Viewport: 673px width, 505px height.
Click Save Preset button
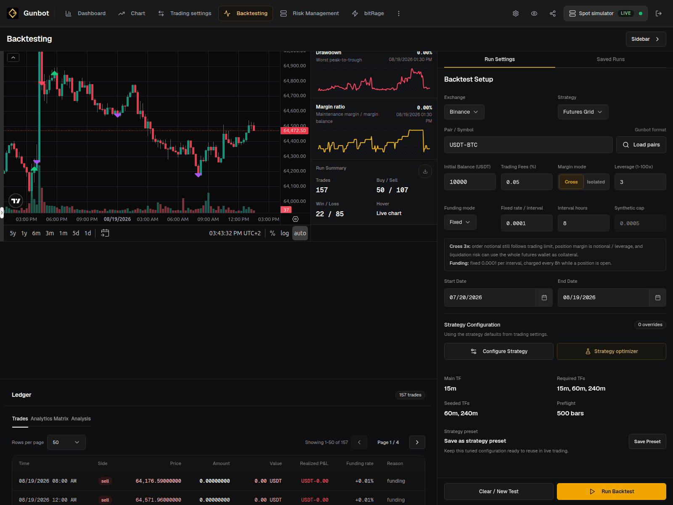pos(647,441)
